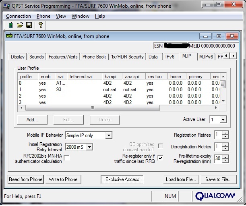This screenshot has height=206, width=246.
Task: Switch to the 1x/HDR Security tab
Action: click(127, 57)
